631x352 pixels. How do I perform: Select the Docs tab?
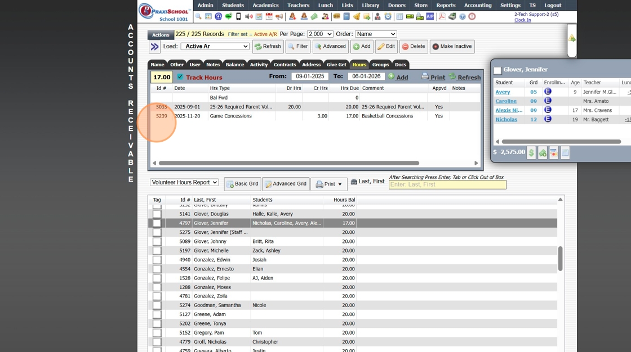pos(401,64)
